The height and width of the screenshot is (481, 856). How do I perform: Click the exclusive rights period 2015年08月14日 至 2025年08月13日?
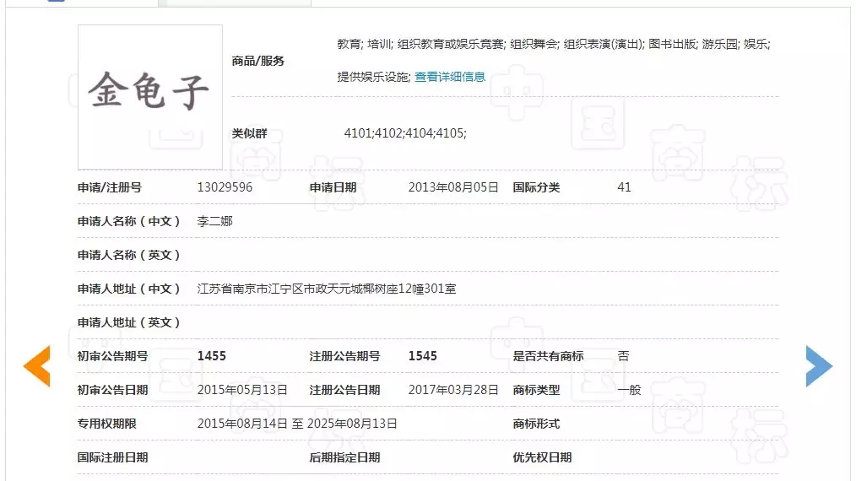click(297, 424)
